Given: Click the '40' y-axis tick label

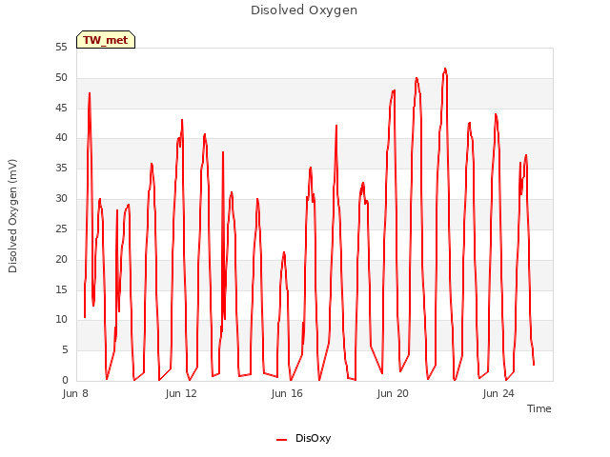Looking at the screenshot, I should tap(61, 138).
